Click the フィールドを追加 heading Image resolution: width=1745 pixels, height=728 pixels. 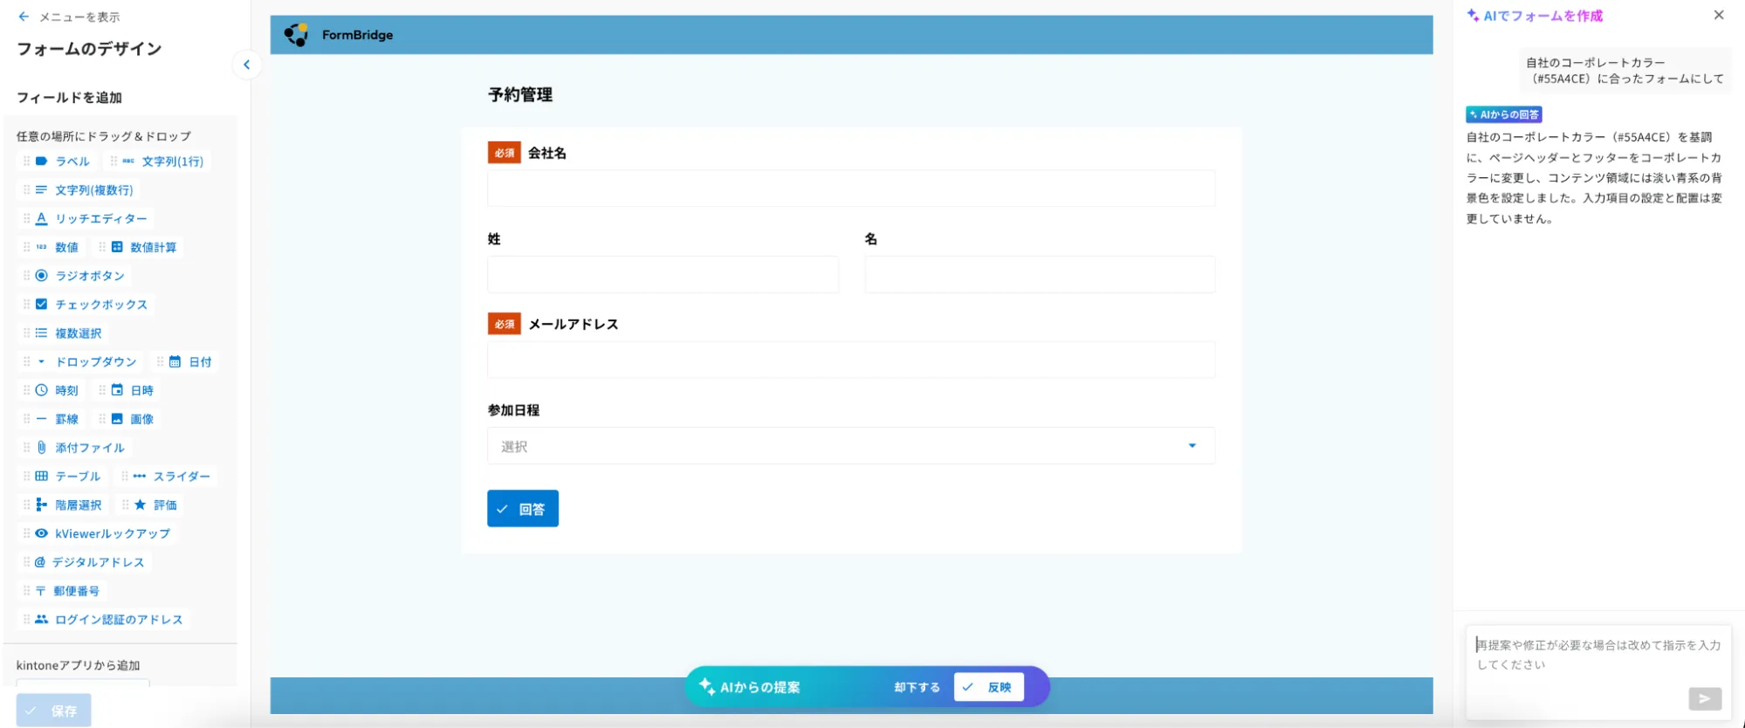coord(69,98)
